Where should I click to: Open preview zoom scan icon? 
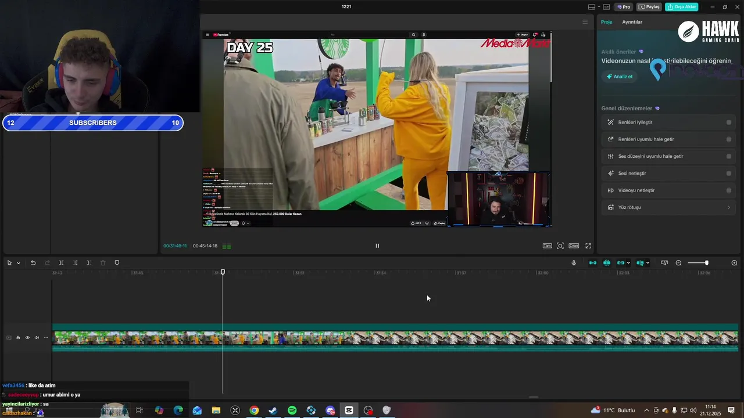560,246
